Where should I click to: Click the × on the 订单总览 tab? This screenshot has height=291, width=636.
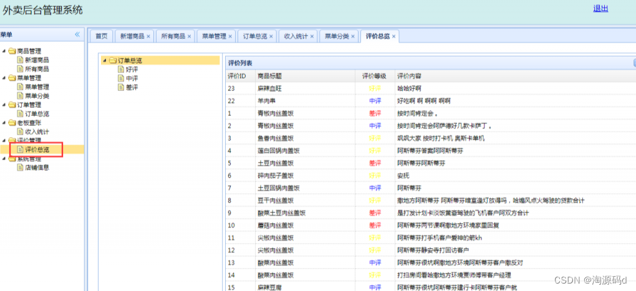(271, 37)
